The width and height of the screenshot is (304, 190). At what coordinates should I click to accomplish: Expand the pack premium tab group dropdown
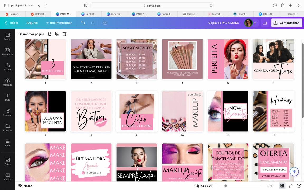(x=22, y=5)
